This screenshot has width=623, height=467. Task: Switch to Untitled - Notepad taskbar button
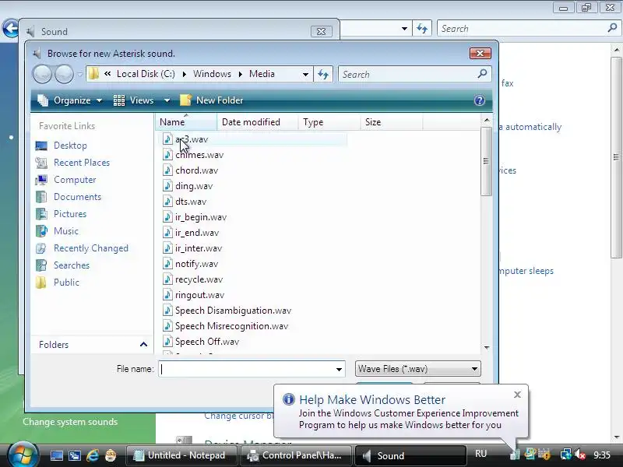pyautogui.click(x=181, y=455)
